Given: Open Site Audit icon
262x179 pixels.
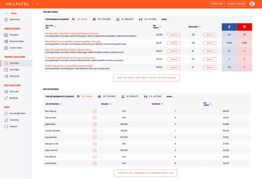Looking at the screenshot, I should click(6, 92).
